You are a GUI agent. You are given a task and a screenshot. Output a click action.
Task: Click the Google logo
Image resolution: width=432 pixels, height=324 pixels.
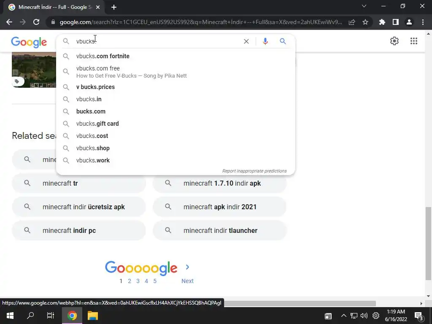tap(29, 42)
